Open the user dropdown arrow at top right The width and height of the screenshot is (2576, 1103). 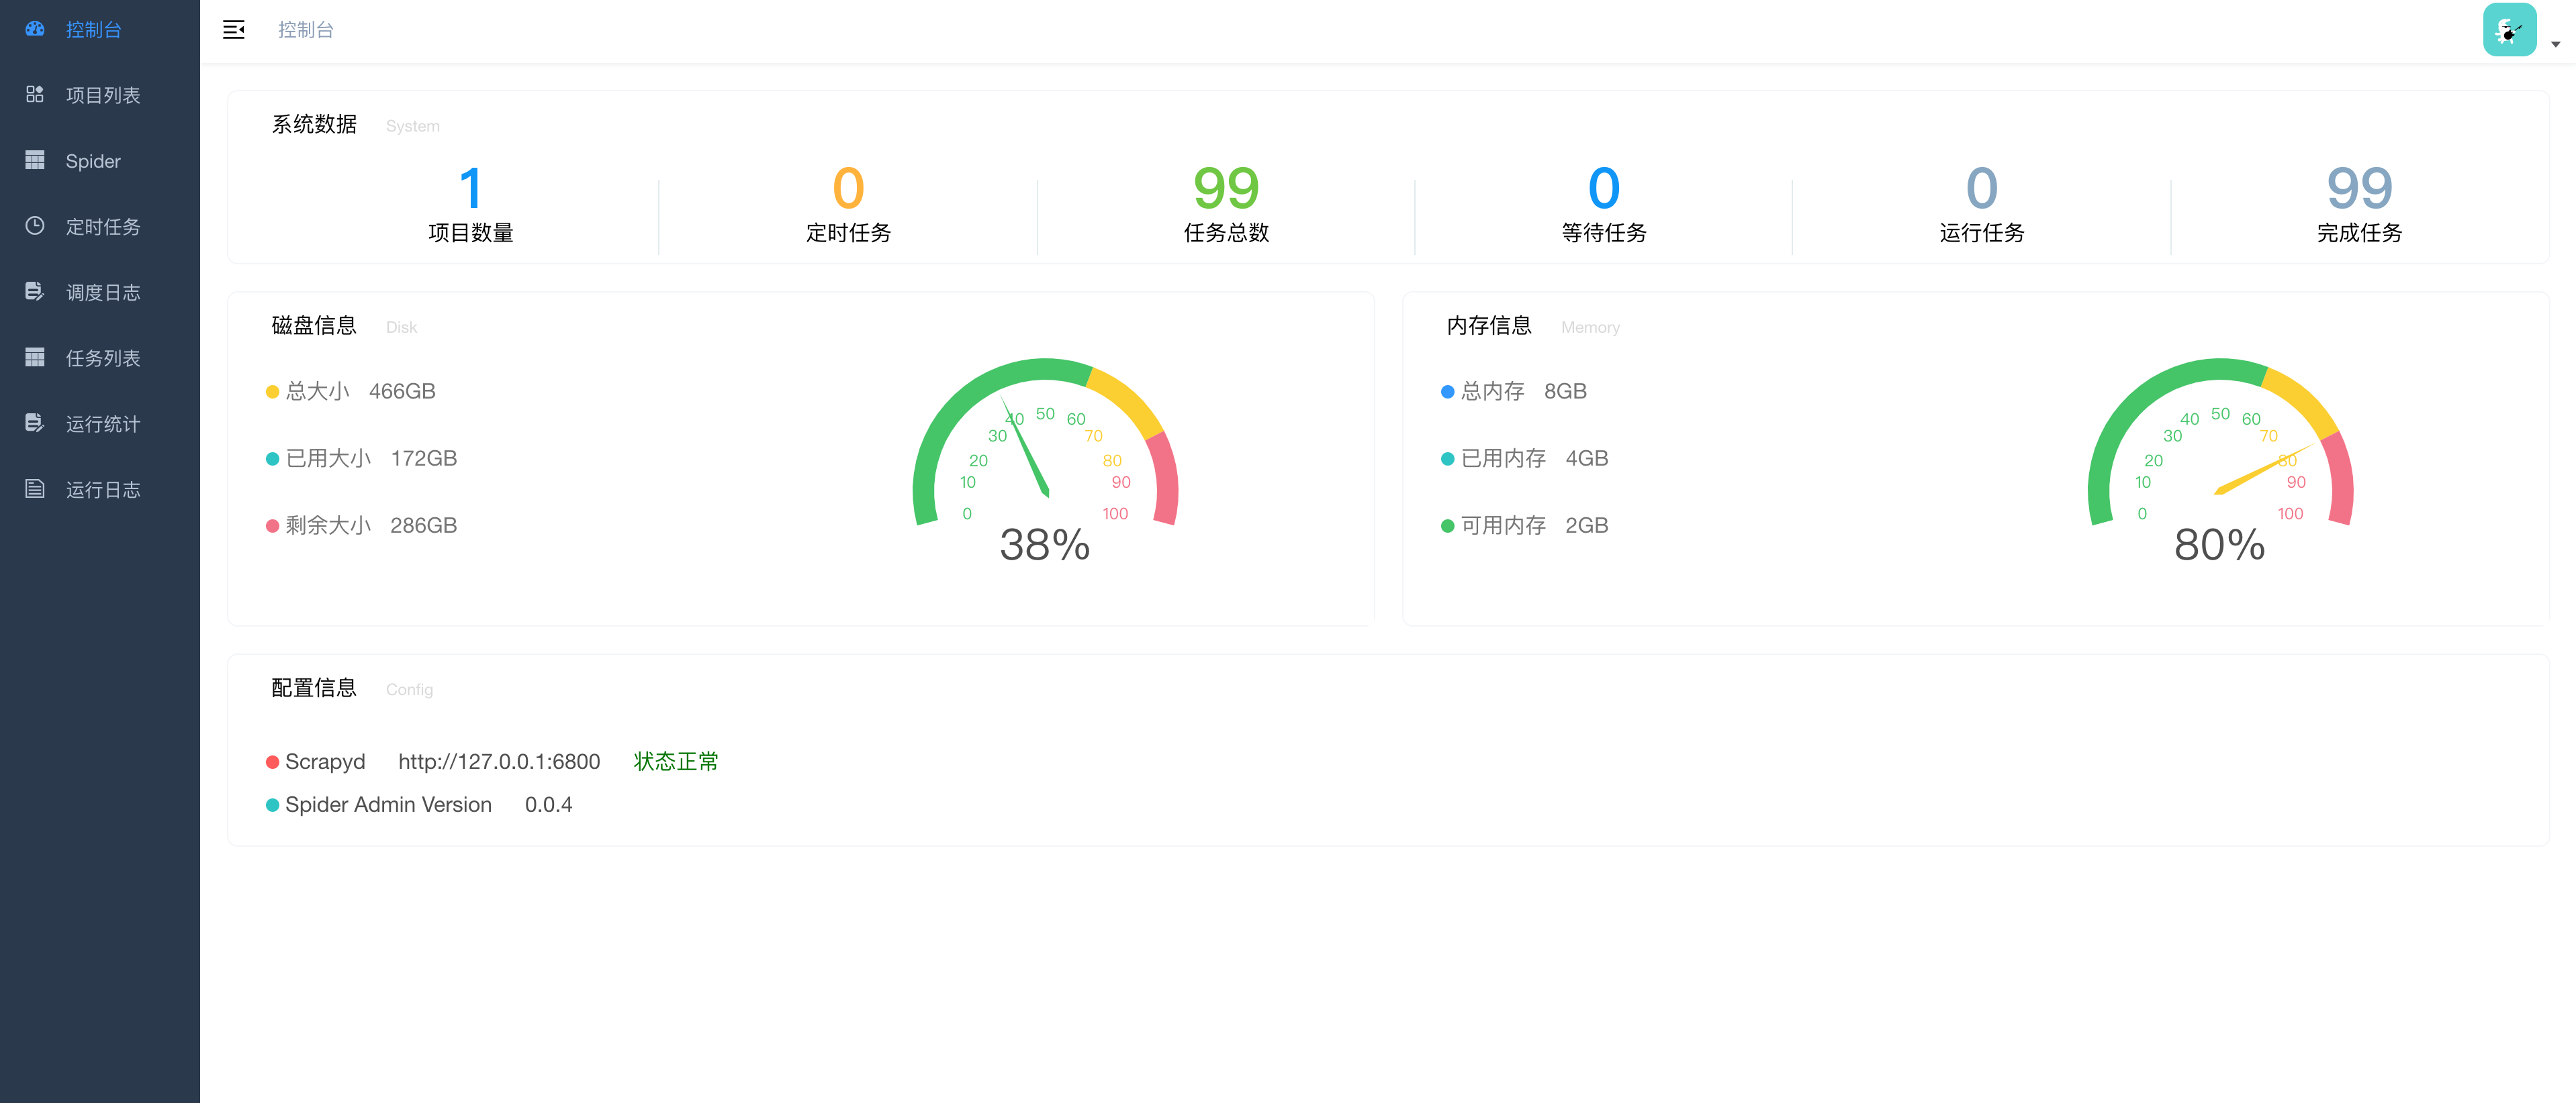(x=2555, y=44)
